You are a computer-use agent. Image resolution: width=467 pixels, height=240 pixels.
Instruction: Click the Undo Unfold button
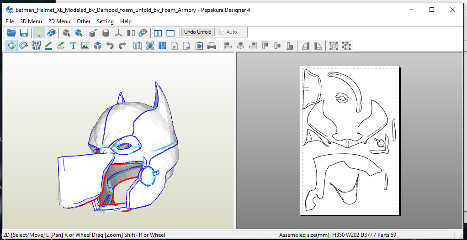click(198, 32)
